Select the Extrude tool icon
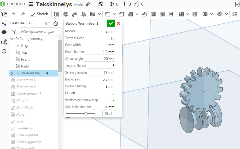Viewport: 240px width, 149px height. (x=57, y=14)
